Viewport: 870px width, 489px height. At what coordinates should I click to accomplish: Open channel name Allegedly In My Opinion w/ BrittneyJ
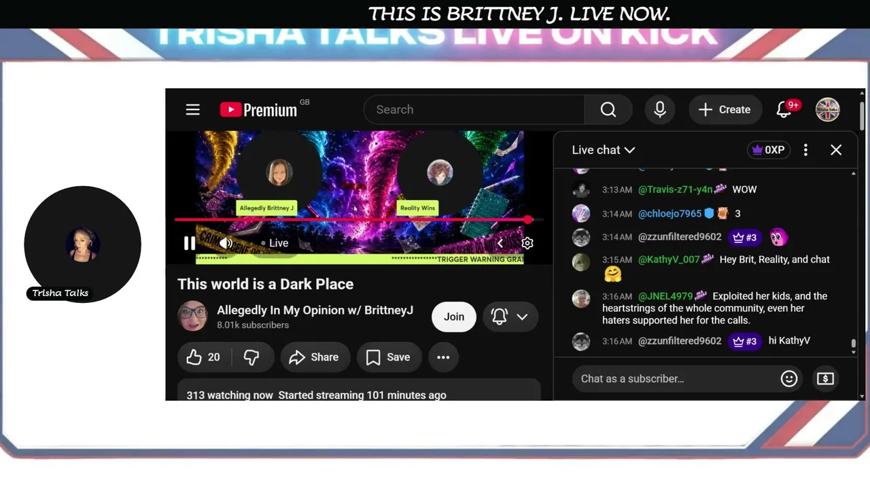point(315,310)
